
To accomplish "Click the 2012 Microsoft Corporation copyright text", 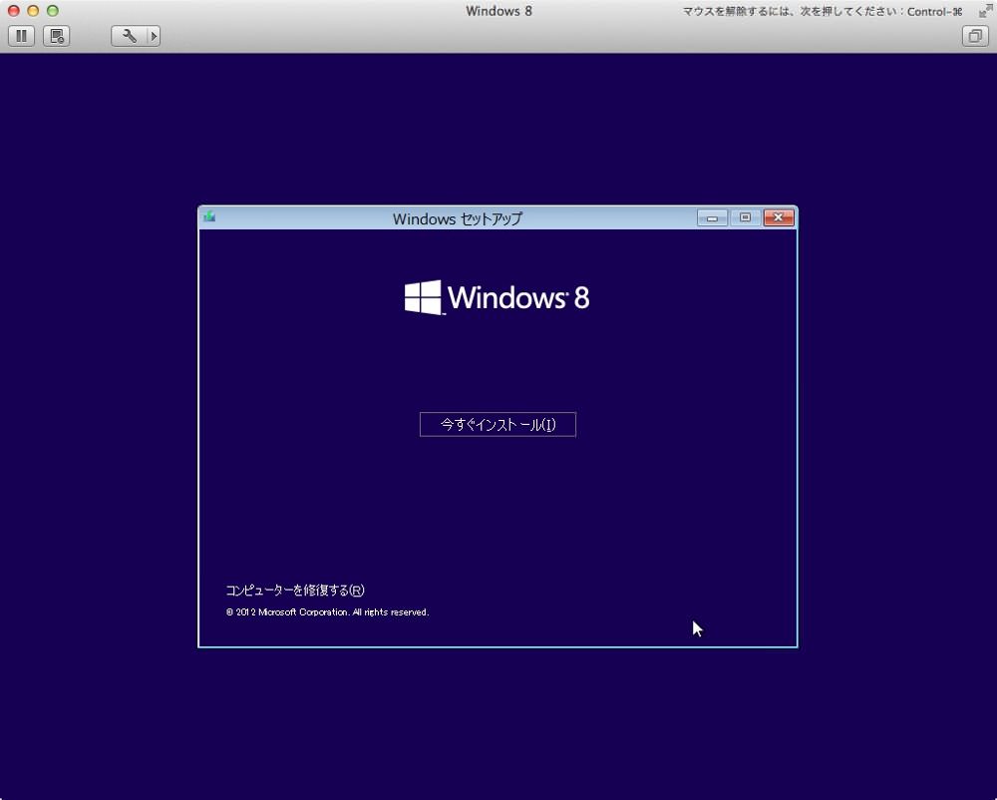I will pos(327,611).
